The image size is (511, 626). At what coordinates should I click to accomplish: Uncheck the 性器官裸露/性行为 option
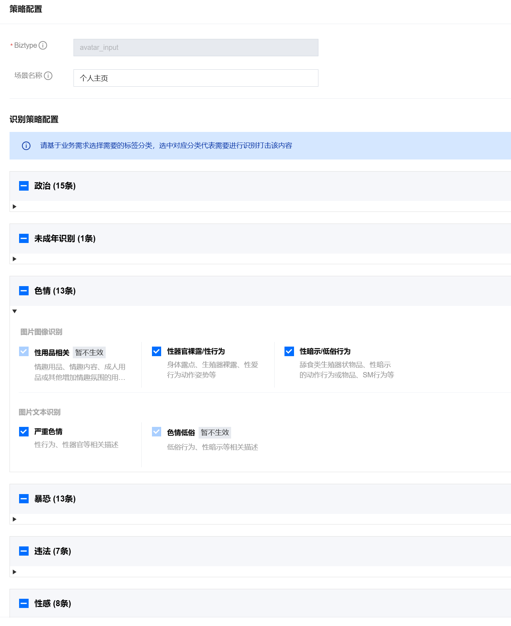[x=157, y=351]
